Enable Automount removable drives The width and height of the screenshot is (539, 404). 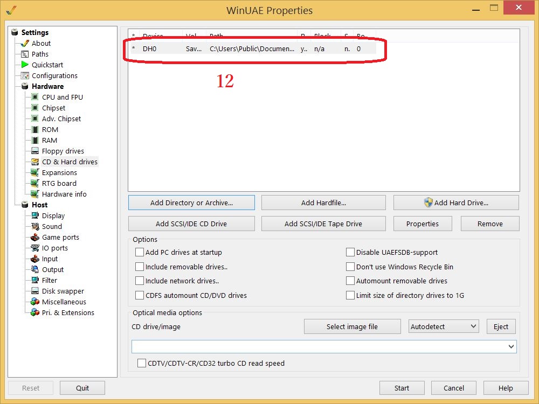tap(350, 281)
